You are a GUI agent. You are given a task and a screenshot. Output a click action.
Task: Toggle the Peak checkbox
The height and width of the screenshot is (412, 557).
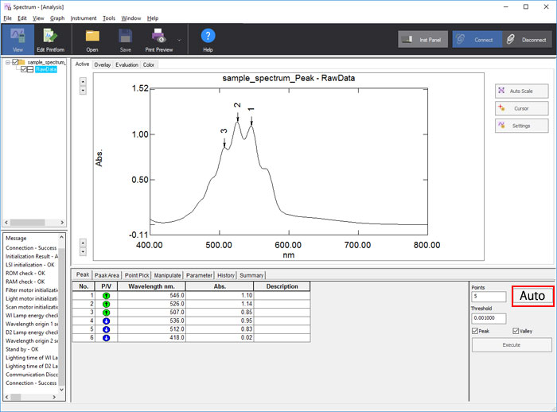pyautogui.click(x=475, y=331)
